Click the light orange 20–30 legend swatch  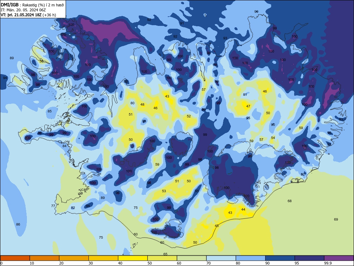[x=74, y=258]
